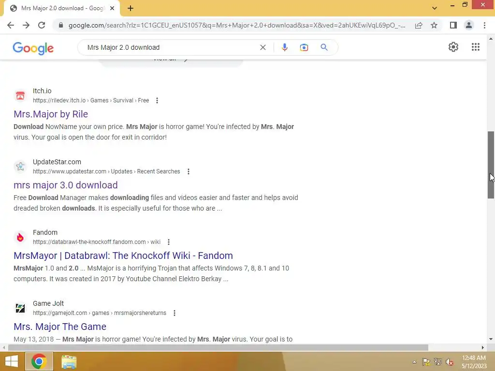The width and height of the screenshot is (495, 371).
Task: Open MrsMayor Databrawl Knockoff Wiki link
Action: pos(123,256)
